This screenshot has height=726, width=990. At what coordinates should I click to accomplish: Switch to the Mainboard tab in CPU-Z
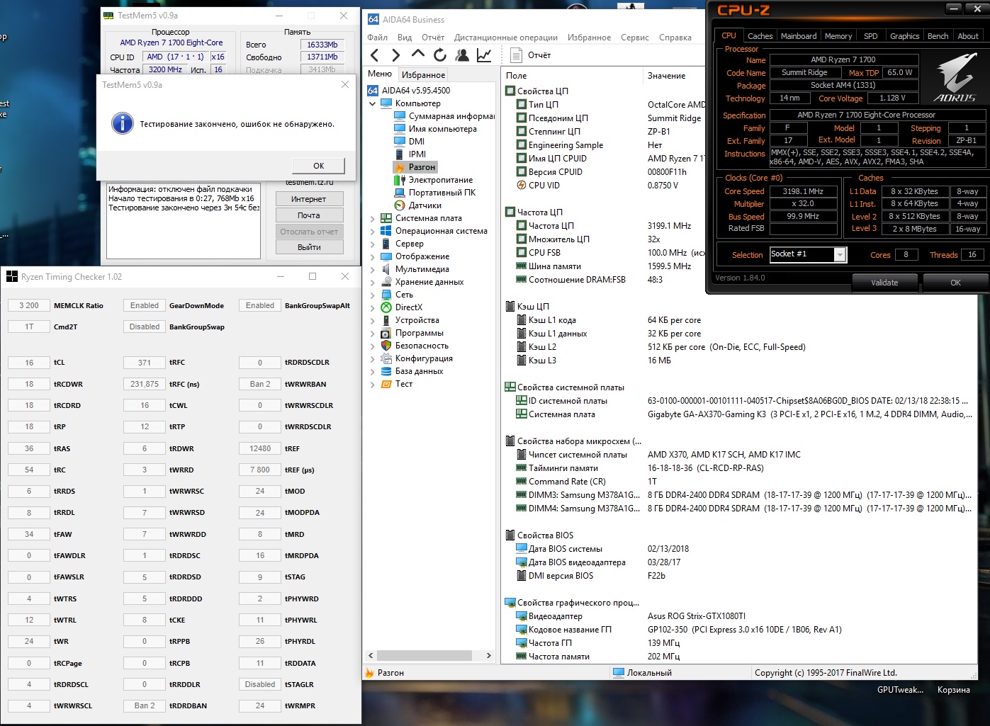click(x=799, y=36)
